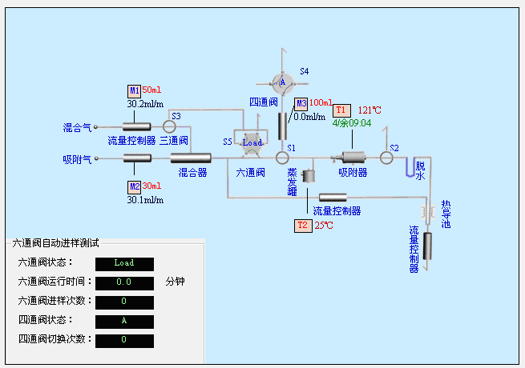Click the four-way valve switch count field
Image resolution: width=525 pixels, height=368 pixels.
[124, 341]
